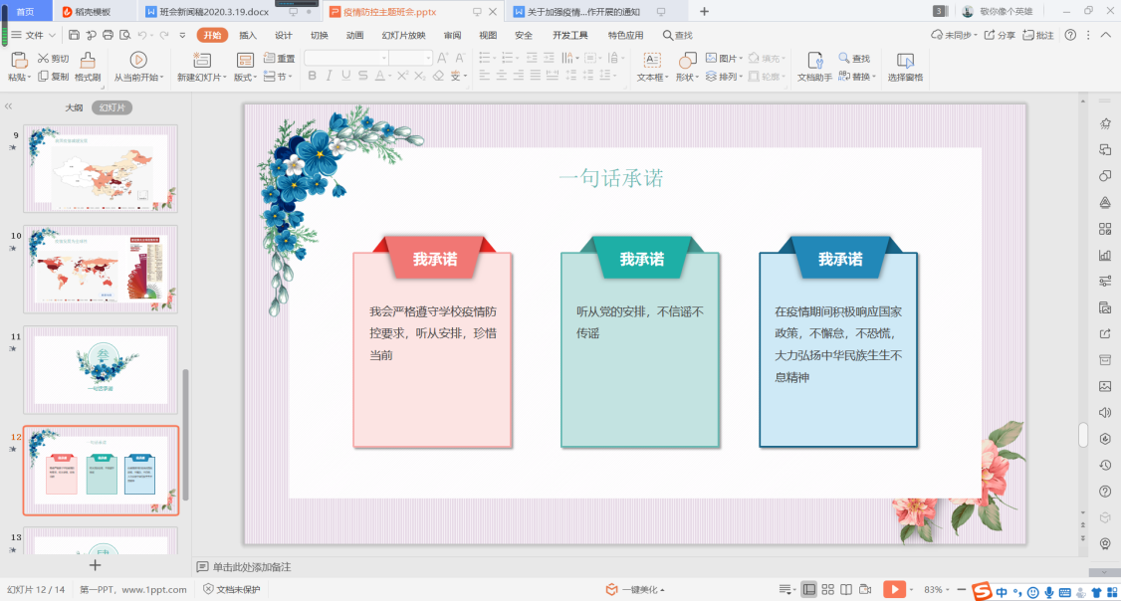Switch to slide sorter view in status bar
This screenshot has width=1121, height=601.
coord(827,590)
